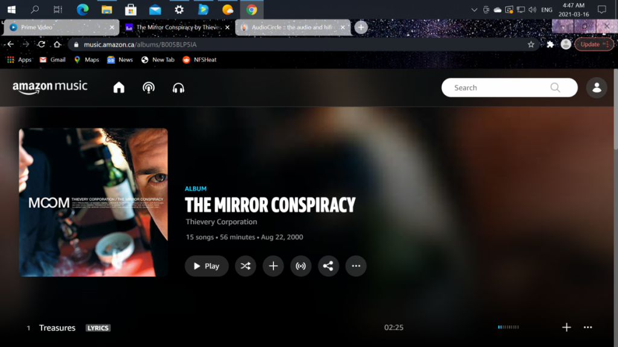This screenshot has height=347, width=618.
Task: Open the browser home page
Action: tap(57, 44)
